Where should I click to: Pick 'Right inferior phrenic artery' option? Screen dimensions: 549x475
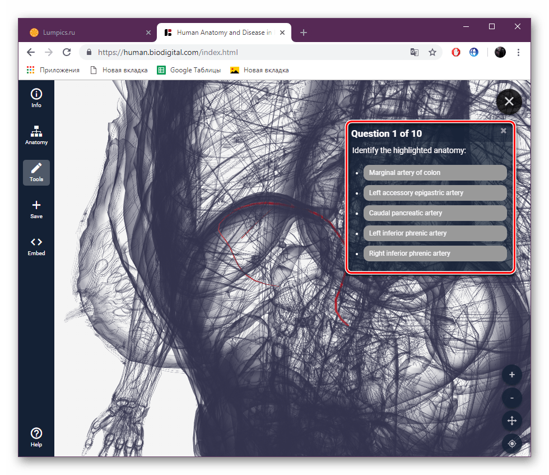pos(435,253)
